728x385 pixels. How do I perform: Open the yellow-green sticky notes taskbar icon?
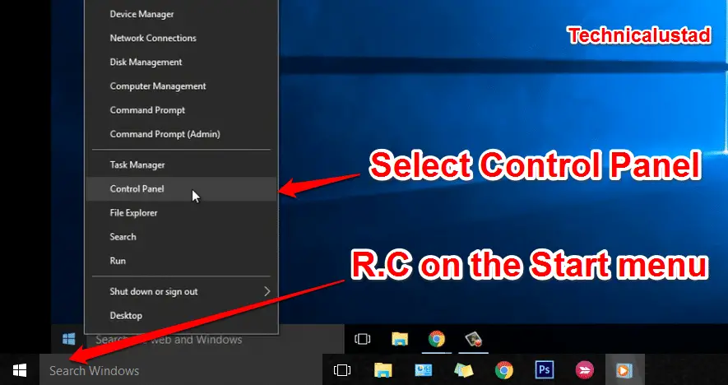pos(463,370)
